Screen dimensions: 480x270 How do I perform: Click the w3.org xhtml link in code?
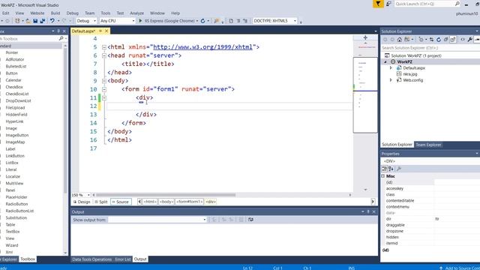(202, 47)
